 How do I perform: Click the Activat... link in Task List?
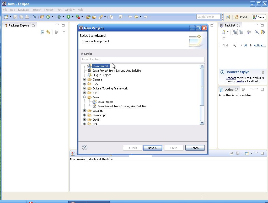pos(260,45)
